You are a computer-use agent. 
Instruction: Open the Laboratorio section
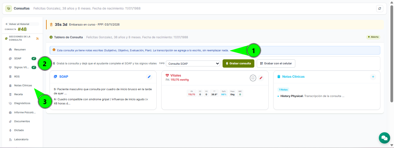[21, 139]
